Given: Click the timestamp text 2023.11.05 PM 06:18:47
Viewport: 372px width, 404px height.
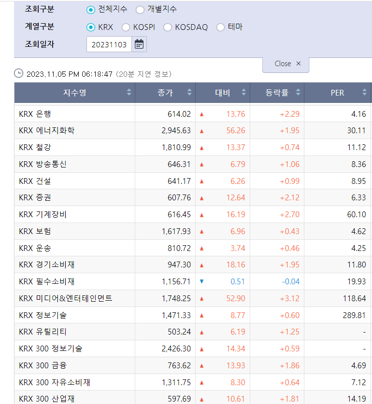Looking at the screenshot, I should (70, 74).
